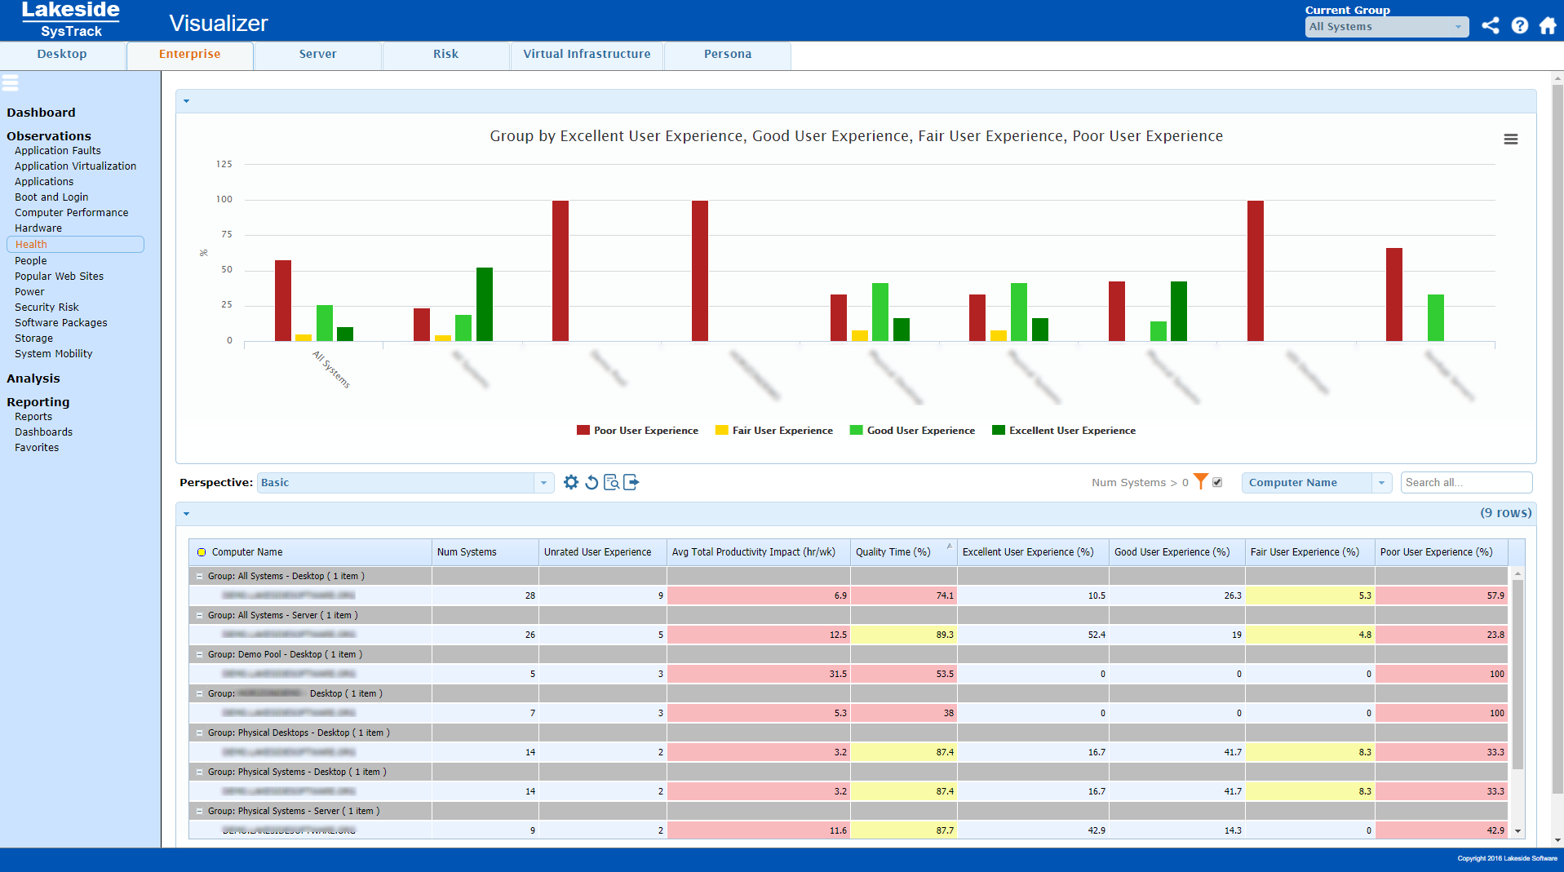Viewport: 1564px width, 872px height.
Task: Click the Lakeside SysTrack logo
Action: (x=71, y=20)
